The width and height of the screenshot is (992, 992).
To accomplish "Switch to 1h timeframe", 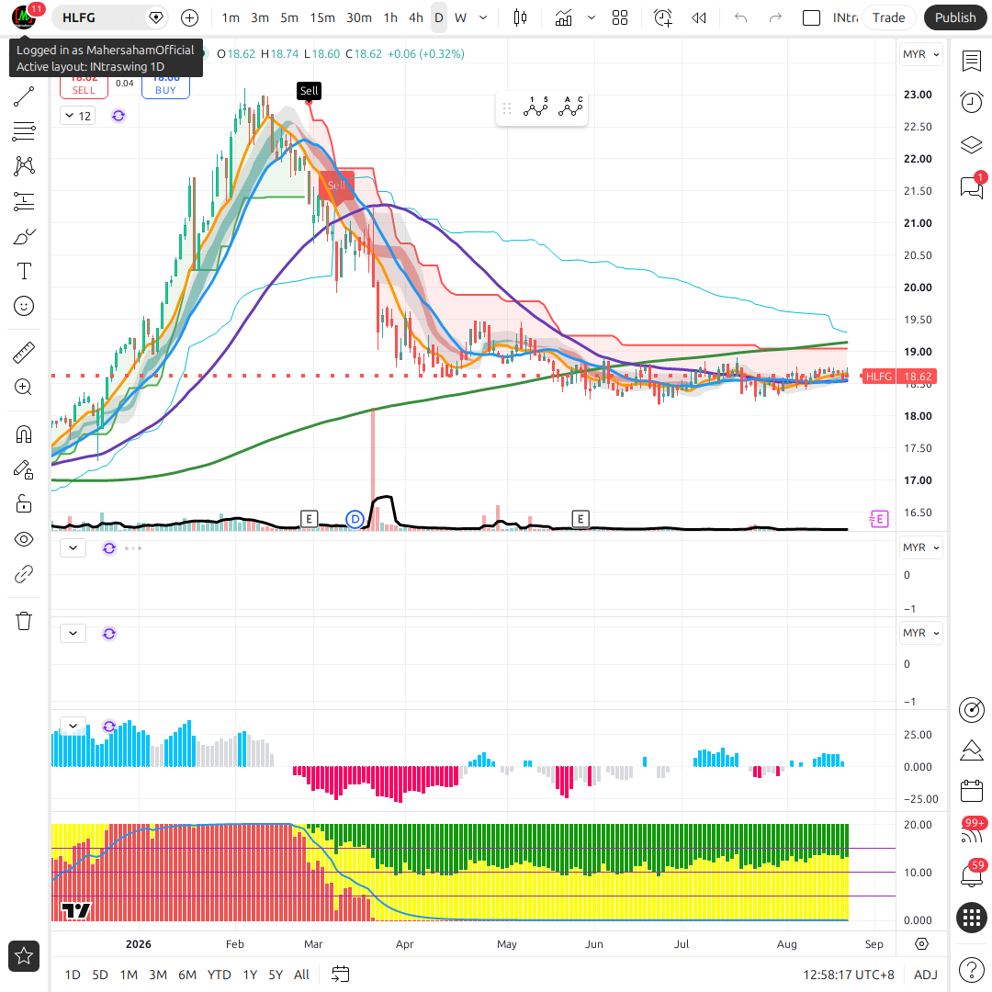I will pos(390,17).
